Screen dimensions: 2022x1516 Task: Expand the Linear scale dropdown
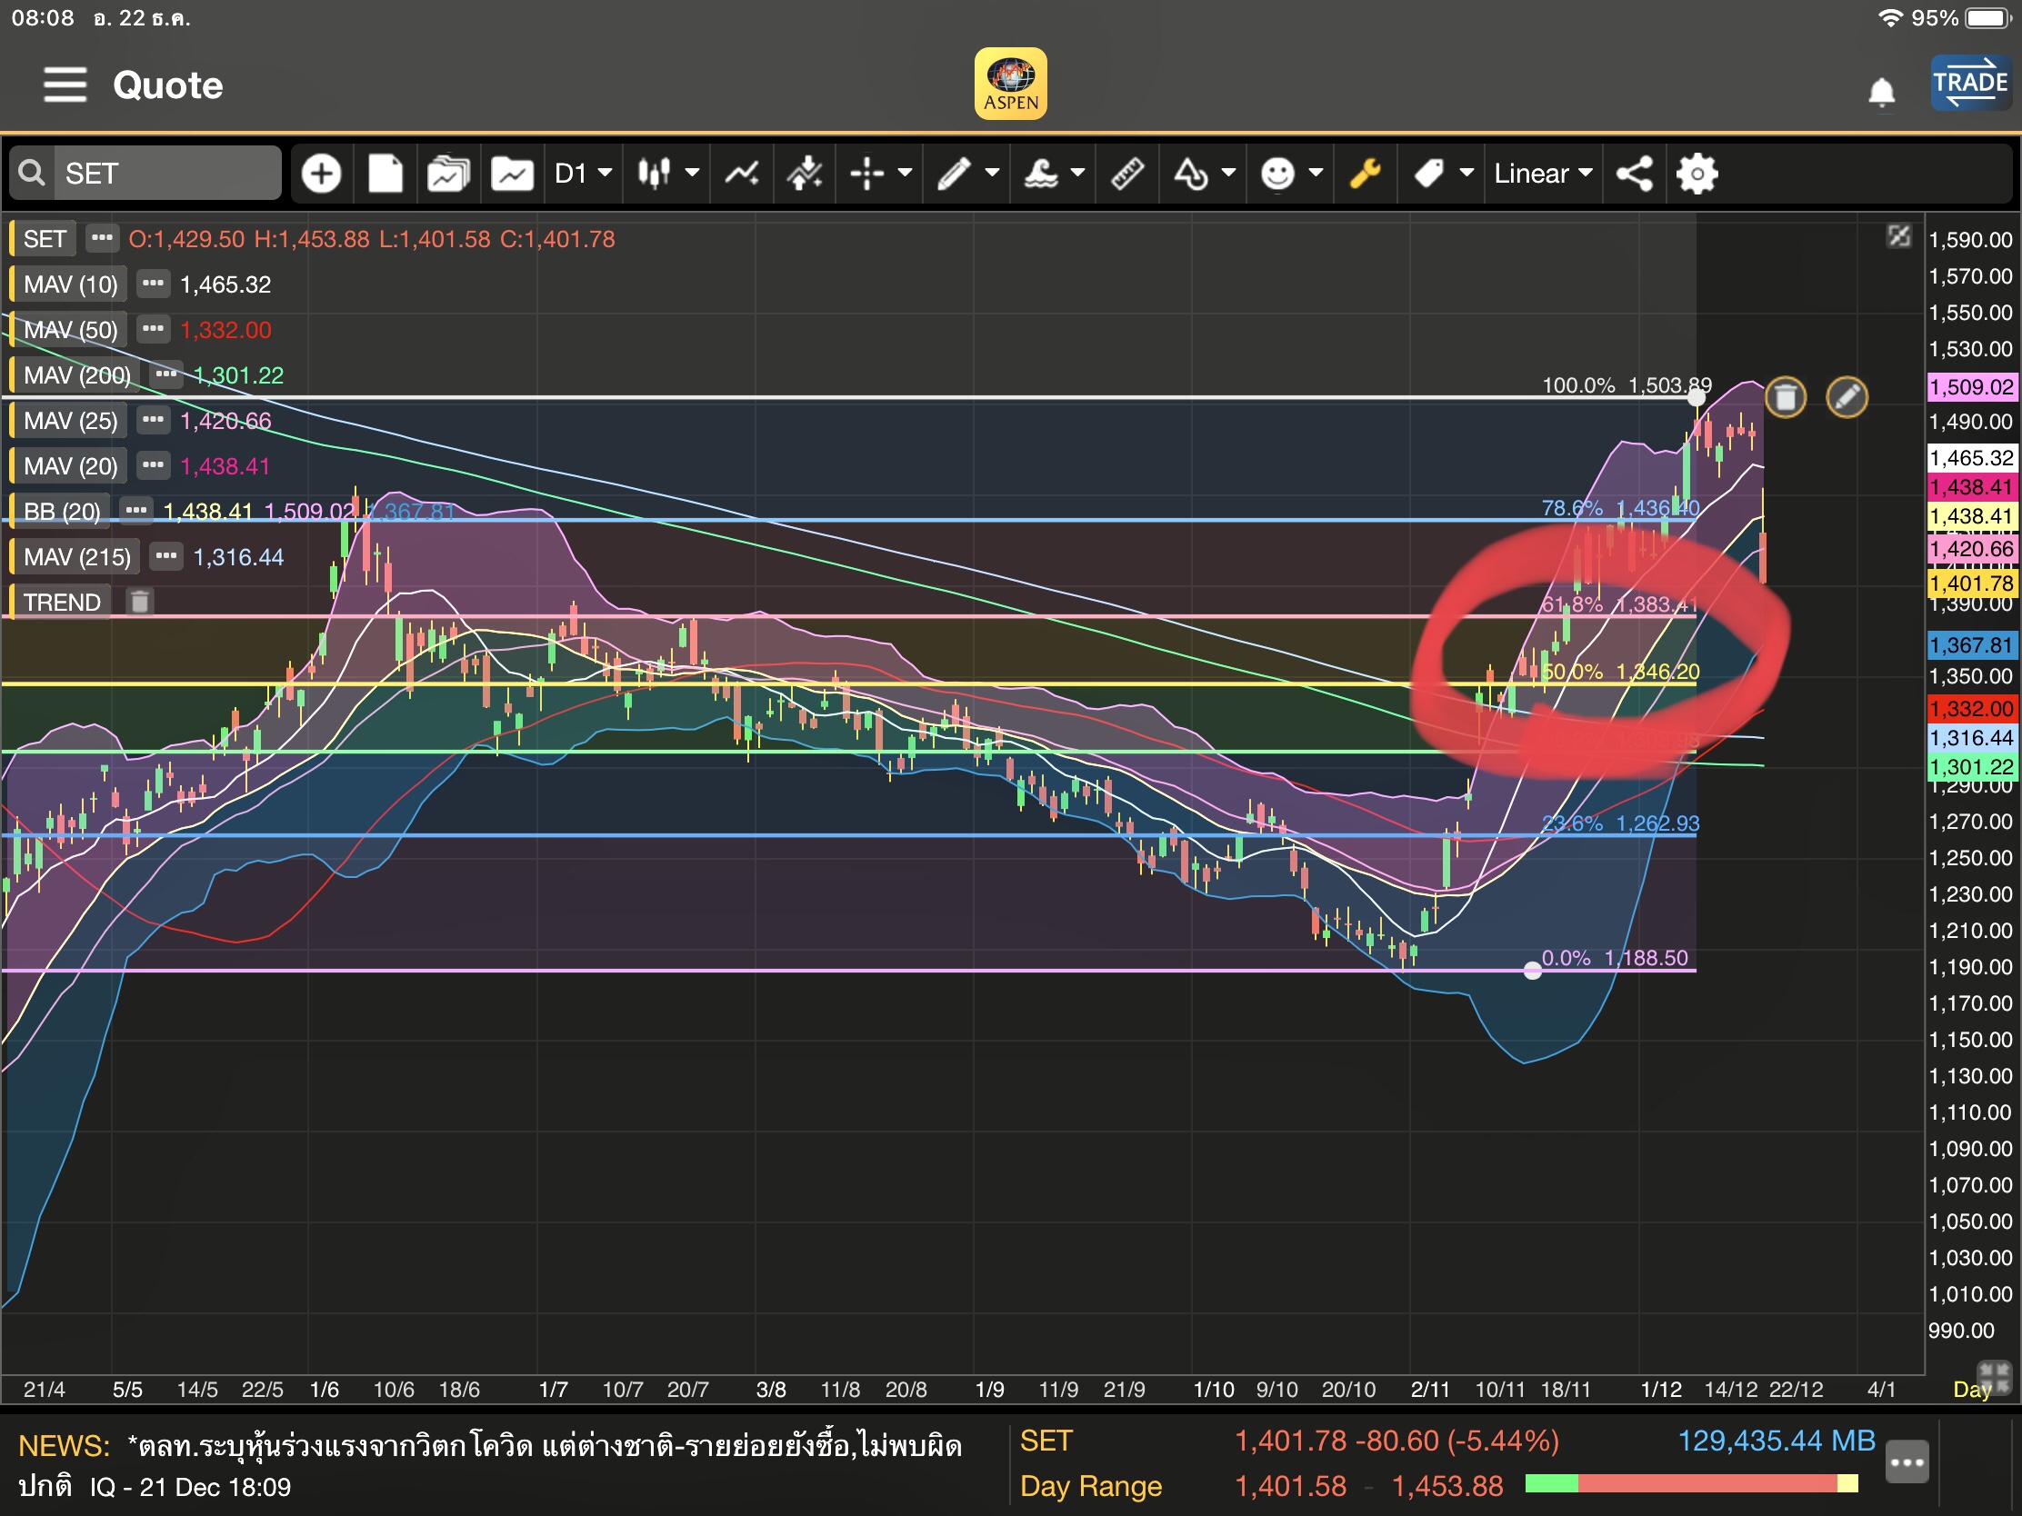pos(1543,174)
